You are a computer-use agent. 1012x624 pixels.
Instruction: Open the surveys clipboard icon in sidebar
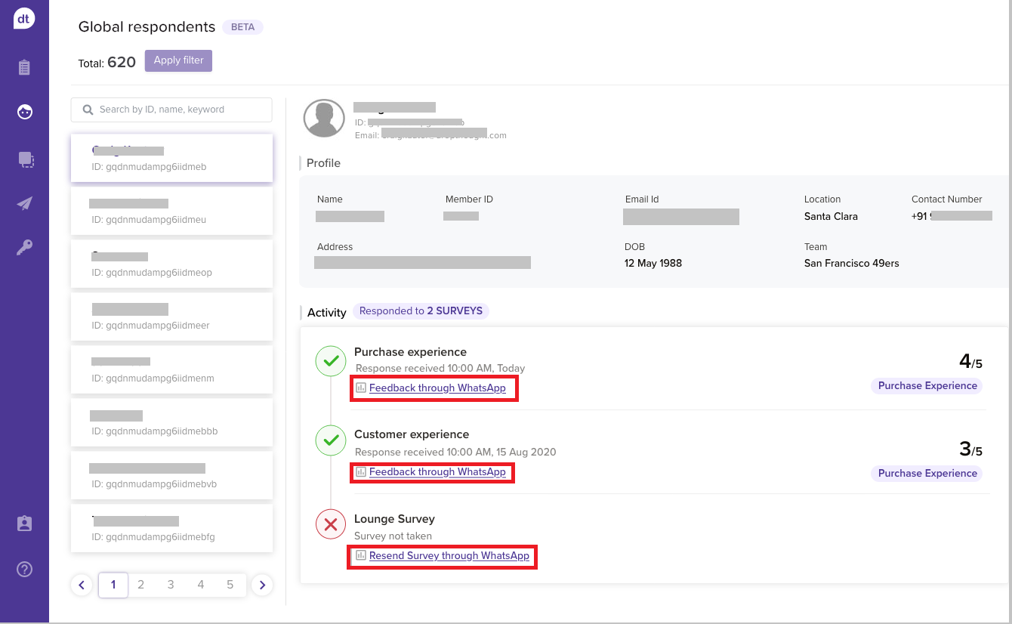coord(25,67)
